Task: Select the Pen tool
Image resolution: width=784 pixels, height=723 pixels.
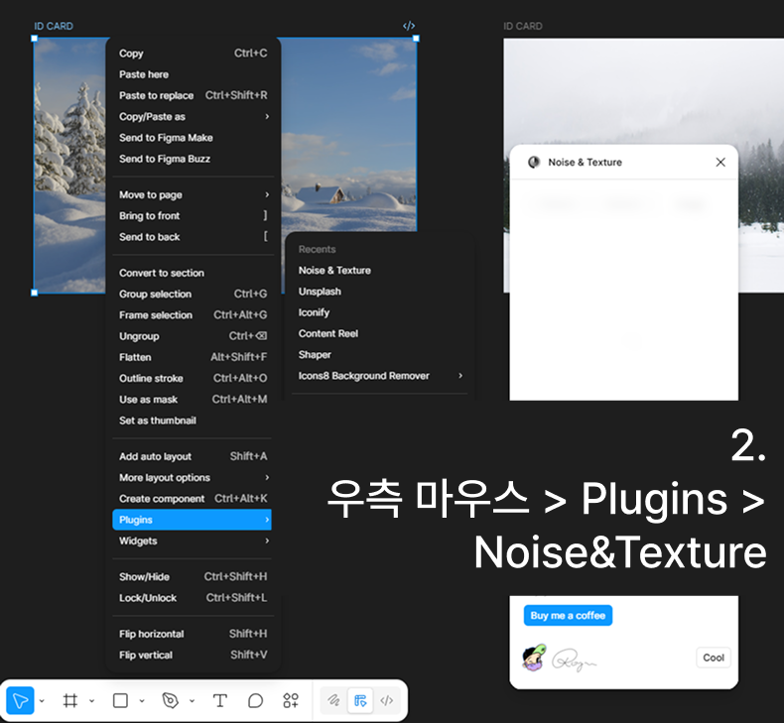Action: pyautogui.click(x=170, y=700)
